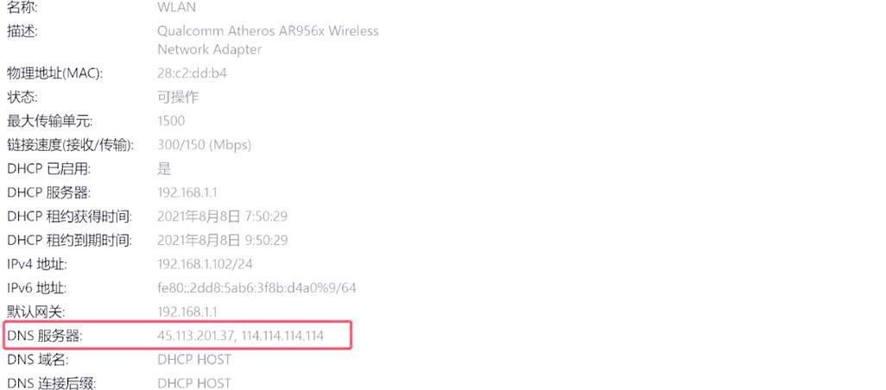Select the WLAN name value

click(176, 8)
